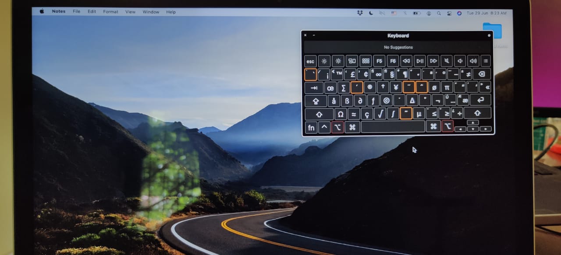Screen dimensions: 561x255
Task: Toggle the left shift key
Action: 319,114
